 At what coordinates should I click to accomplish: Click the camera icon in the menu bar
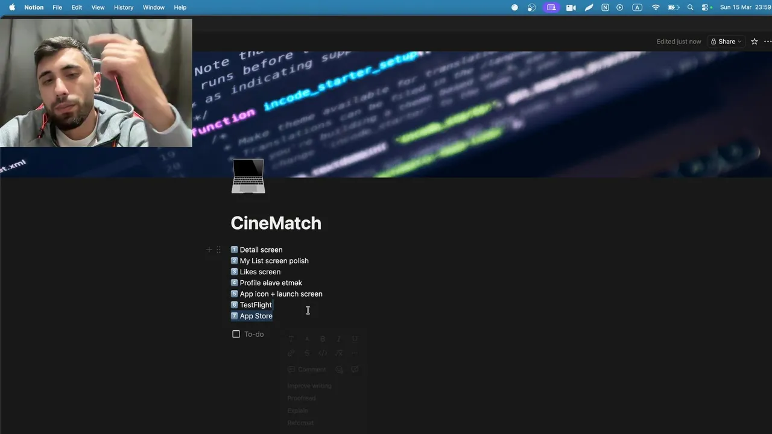[571, 7]
